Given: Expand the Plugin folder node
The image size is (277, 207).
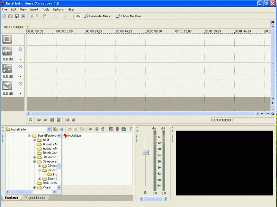Looking at the screenshot, I should point(34,187).
